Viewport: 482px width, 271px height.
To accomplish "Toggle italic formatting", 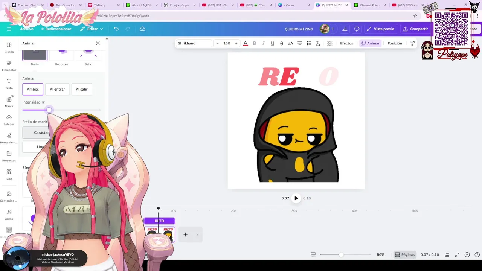I will coord(263,43).
